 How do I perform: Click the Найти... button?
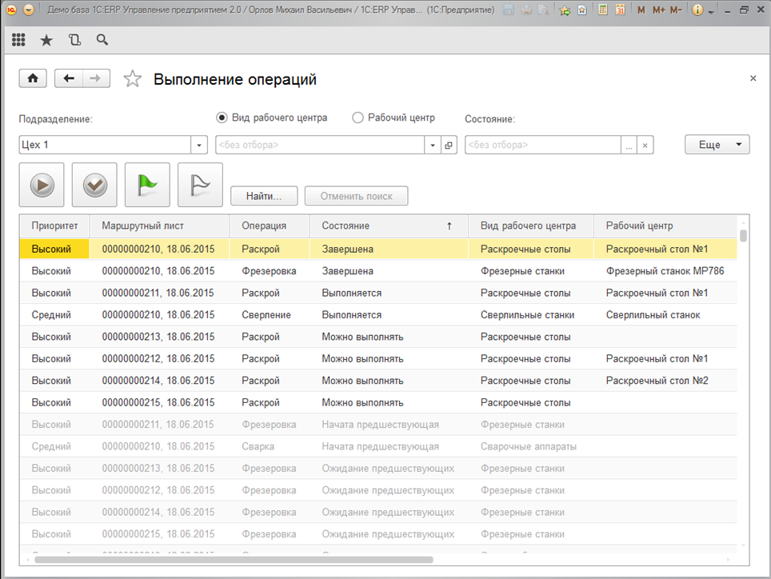coord(264,196)
